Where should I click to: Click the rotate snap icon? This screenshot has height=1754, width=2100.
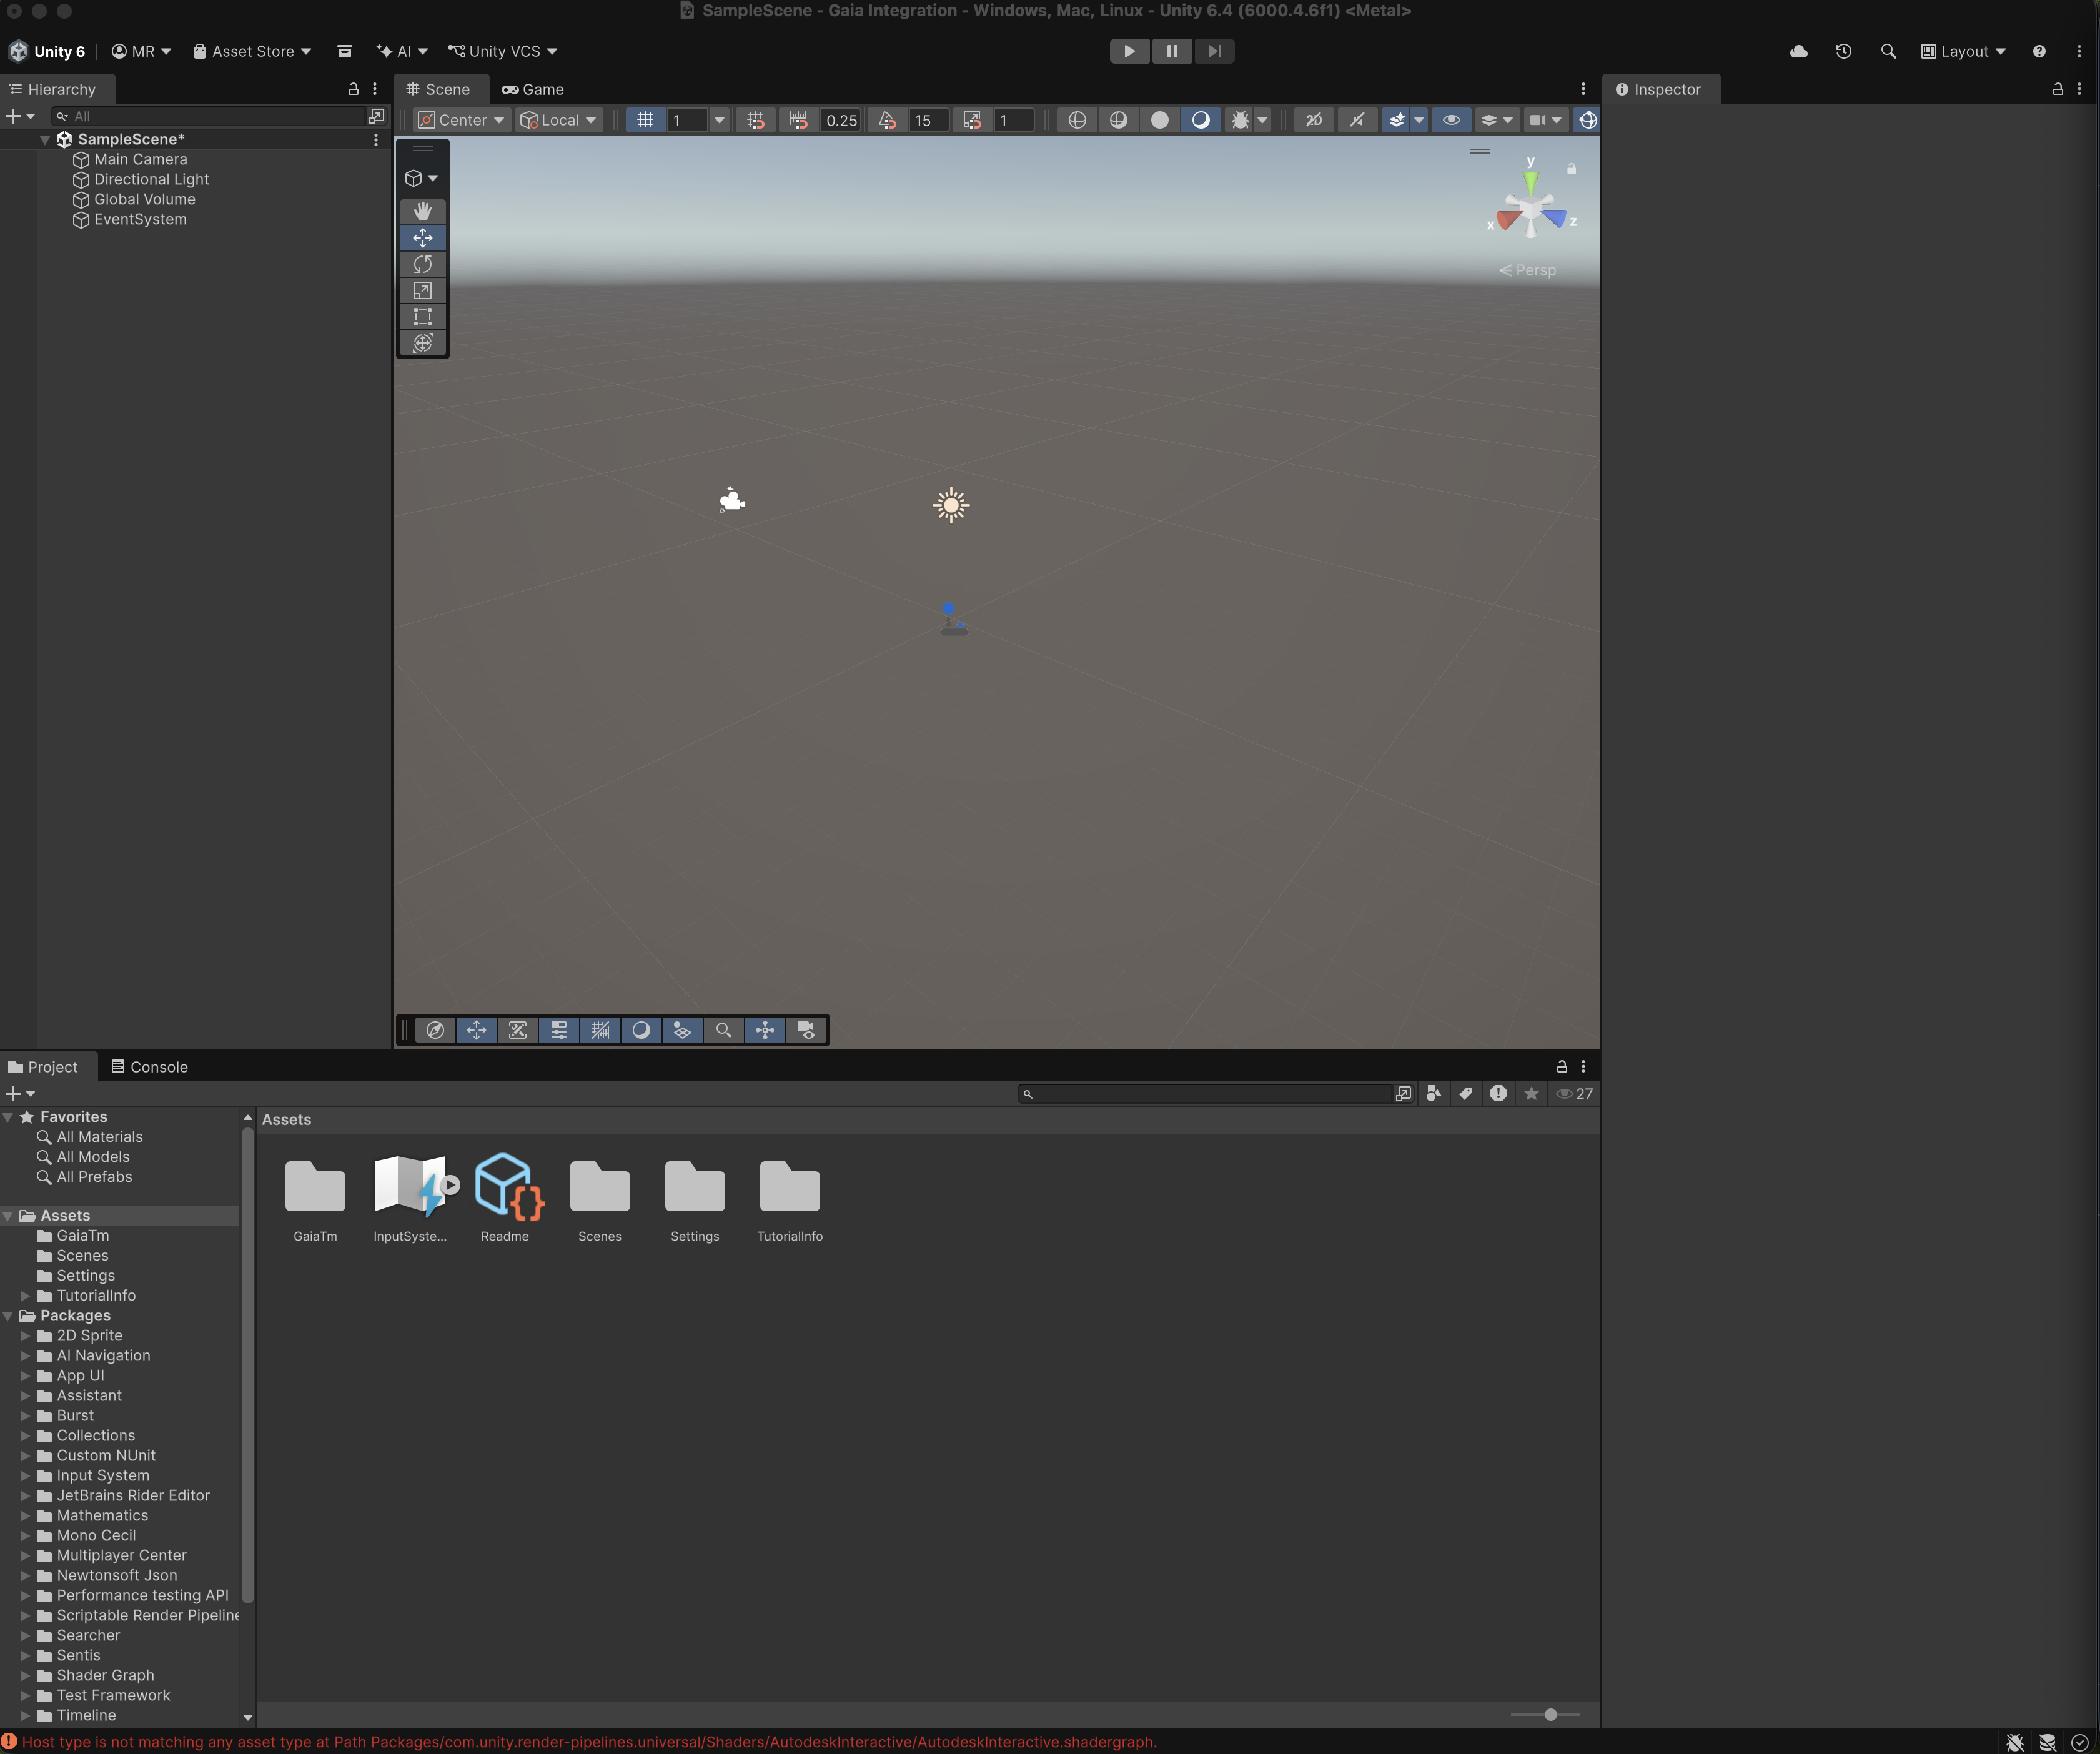(x=887, y=120)
